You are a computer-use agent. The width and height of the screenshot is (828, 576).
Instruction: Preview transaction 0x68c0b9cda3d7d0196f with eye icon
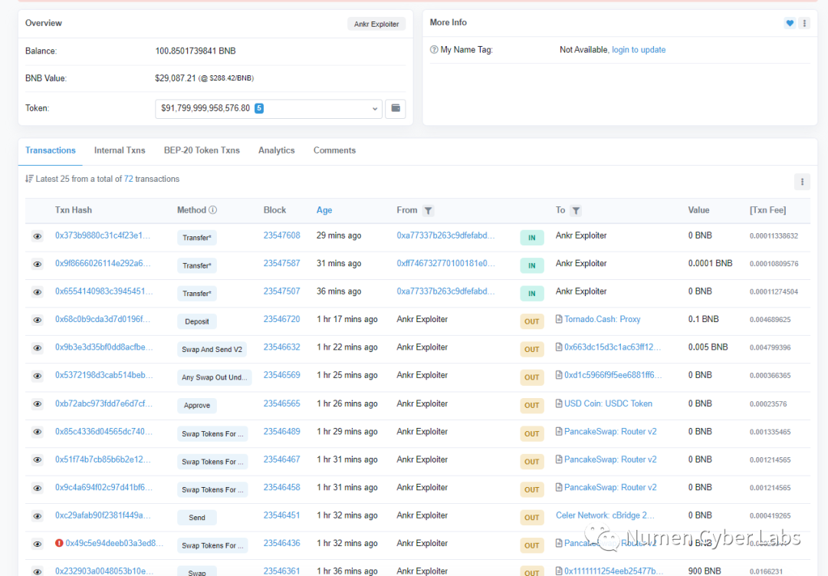click(x=38, y=321)
